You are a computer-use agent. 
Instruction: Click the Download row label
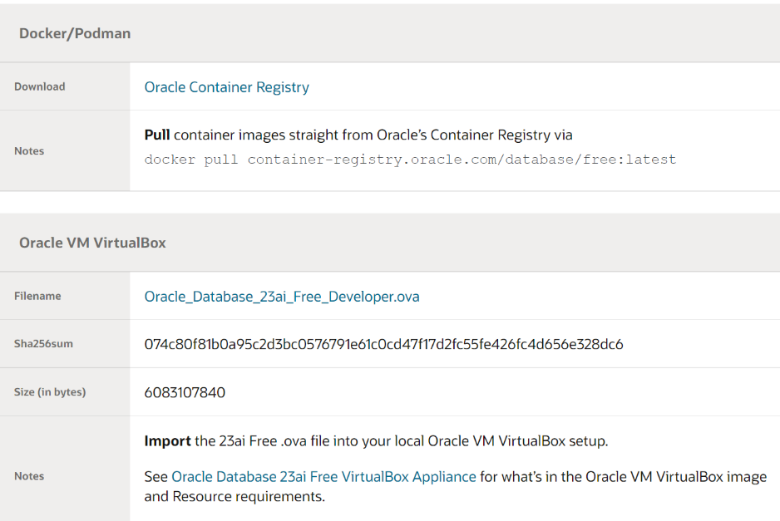[39, 86]
